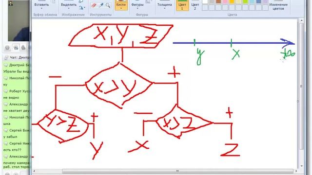This screenshot has height=175, width=312.
Task: Select the Цвет 2 background color
Action: 195,5
